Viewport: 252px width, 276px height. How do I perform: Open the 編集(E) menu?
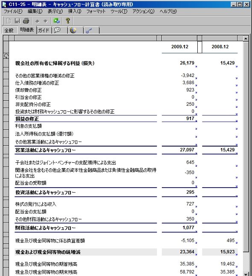[x=35, y=11]
